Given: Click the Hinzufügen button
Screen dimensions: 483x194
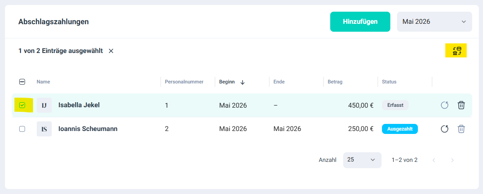Looking at the screenshot, I should 360,22.
